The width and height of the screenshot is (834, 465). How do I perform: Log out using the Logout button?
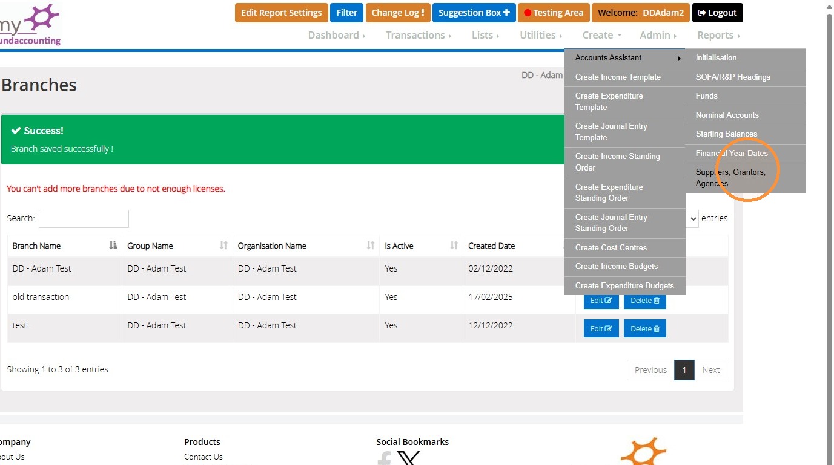[x=718, y=13]
